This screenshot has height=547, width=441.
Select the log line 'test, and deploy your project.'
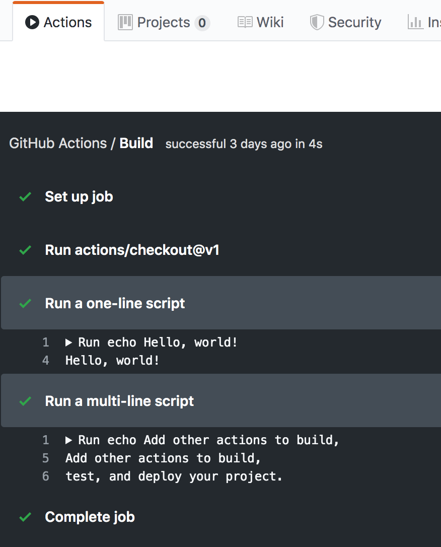click(x=174, y=476)
